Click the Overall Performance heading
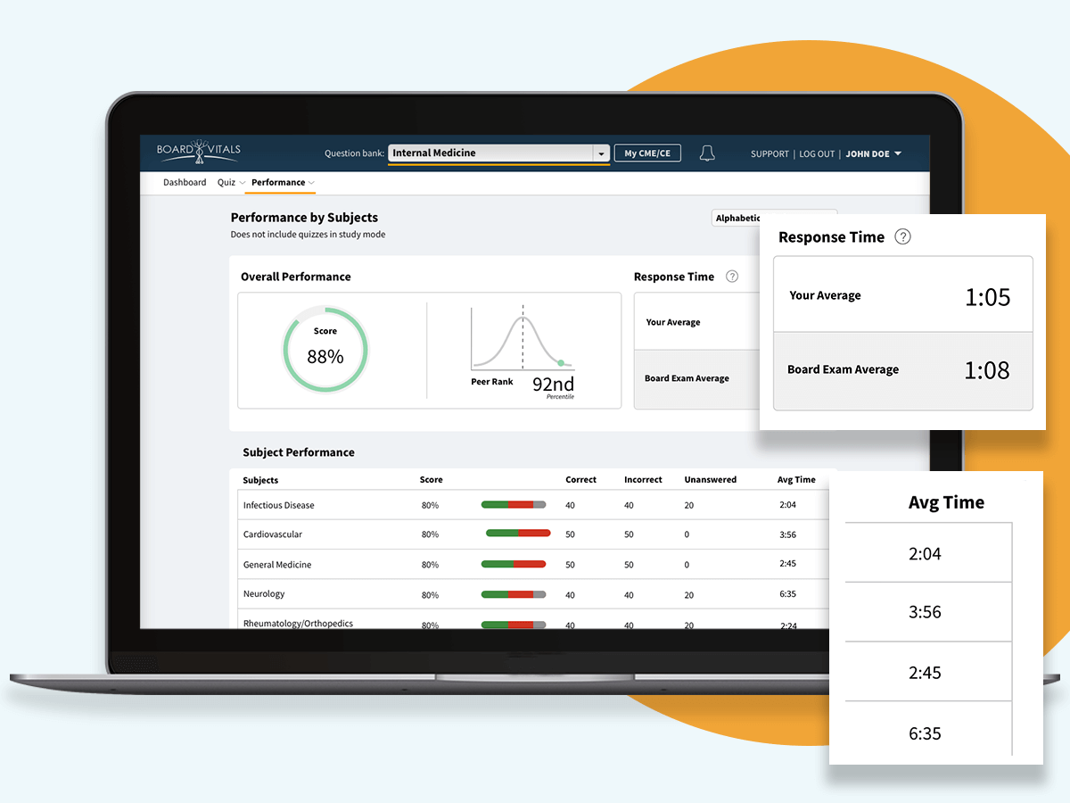Screen dimensions: 1070x803 coord(296,277)
